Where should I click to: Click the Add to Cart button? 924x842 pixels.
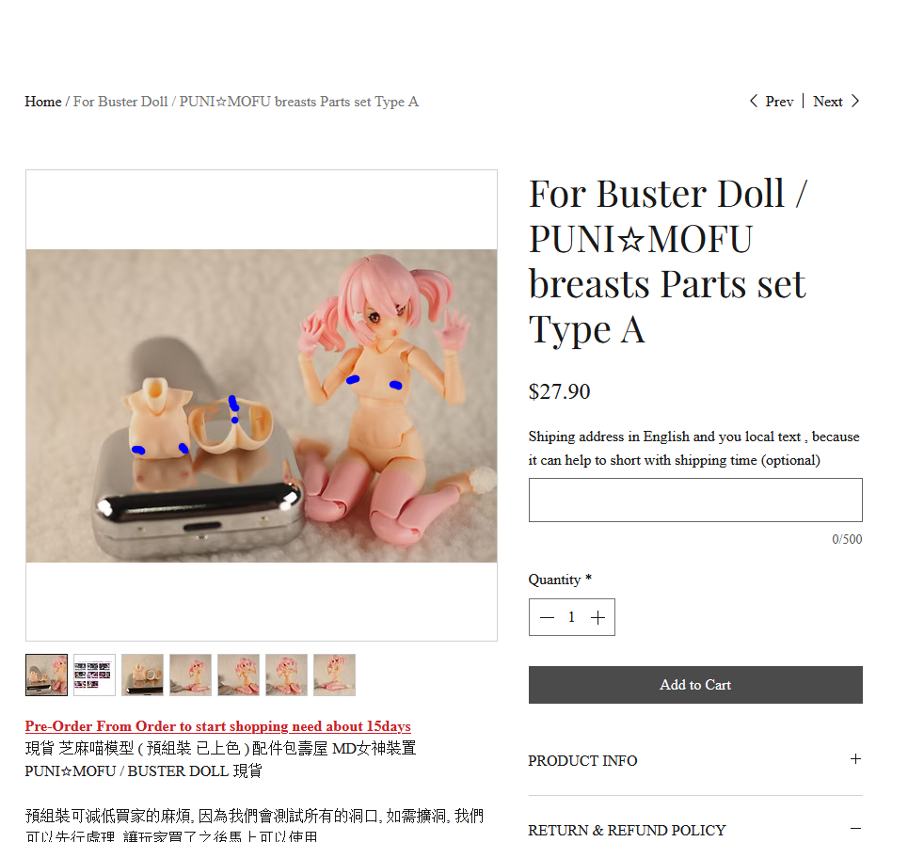(695, 685)
